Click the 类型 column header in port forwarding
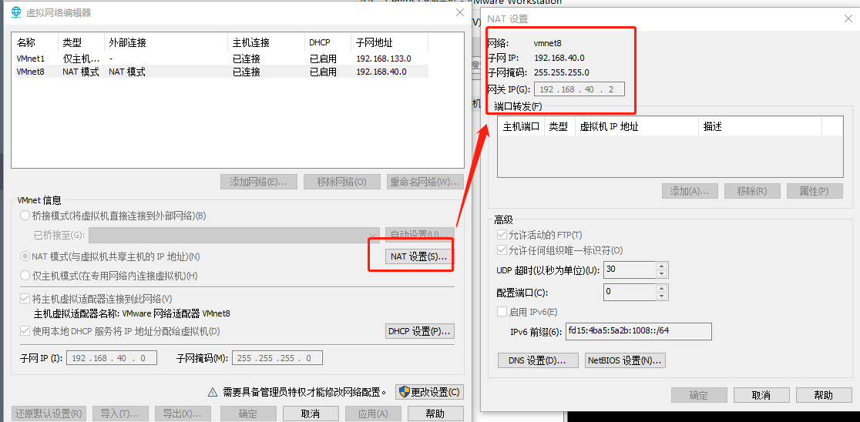 559,126
